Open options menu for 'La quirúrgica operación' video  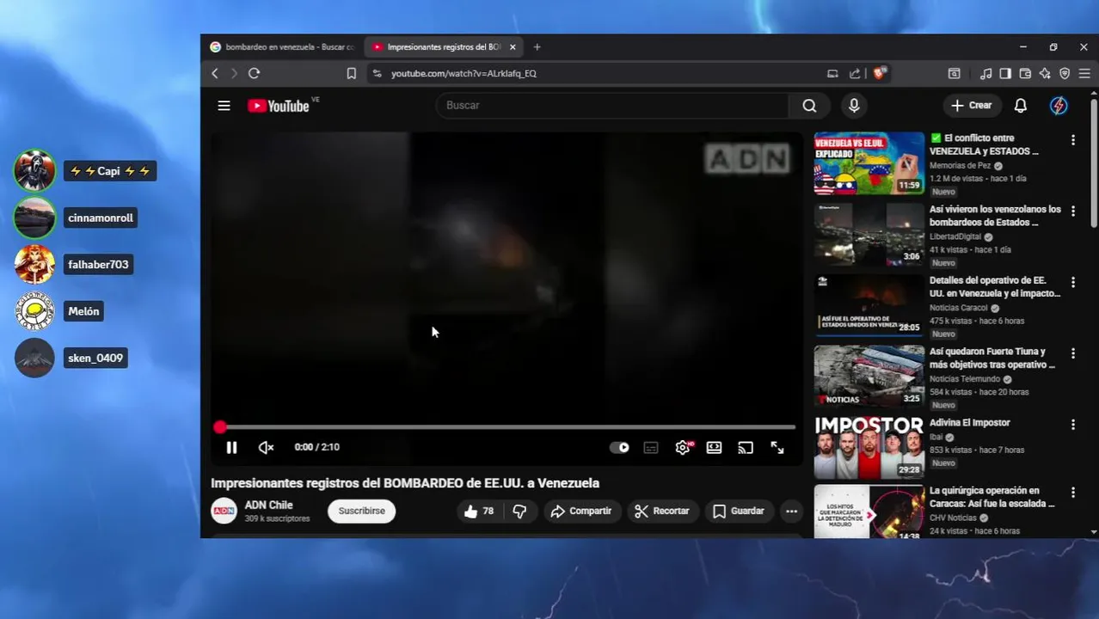tap(1072, 493)
